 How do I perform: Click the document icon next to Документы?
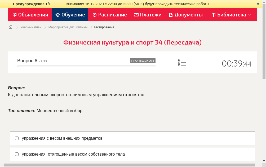coord(171,15)
